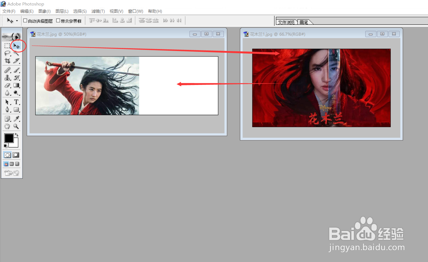The height and width of the screenshot is (262, 428).
Task: Open the white background color swatch
Action: (15, 144)
